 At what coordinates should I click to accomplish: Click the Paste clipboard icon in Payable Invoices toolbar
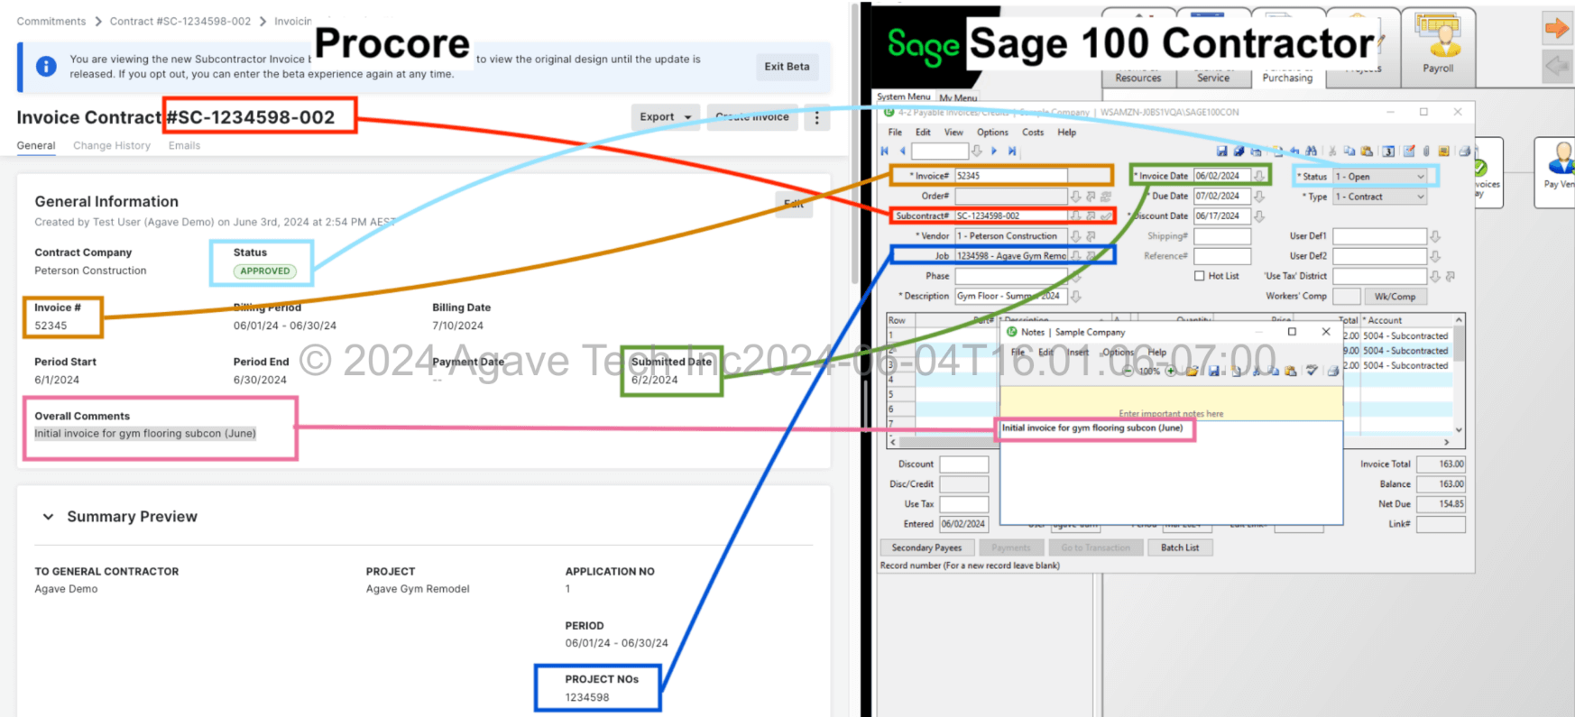tap(1367, 152)
